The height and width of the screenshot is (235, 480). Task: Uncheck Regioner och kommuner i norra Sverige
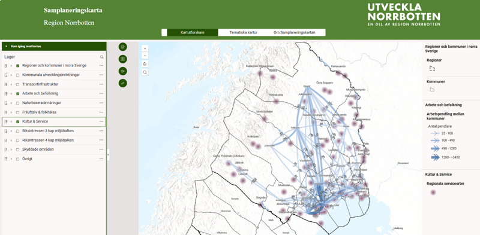click(18, 66)
